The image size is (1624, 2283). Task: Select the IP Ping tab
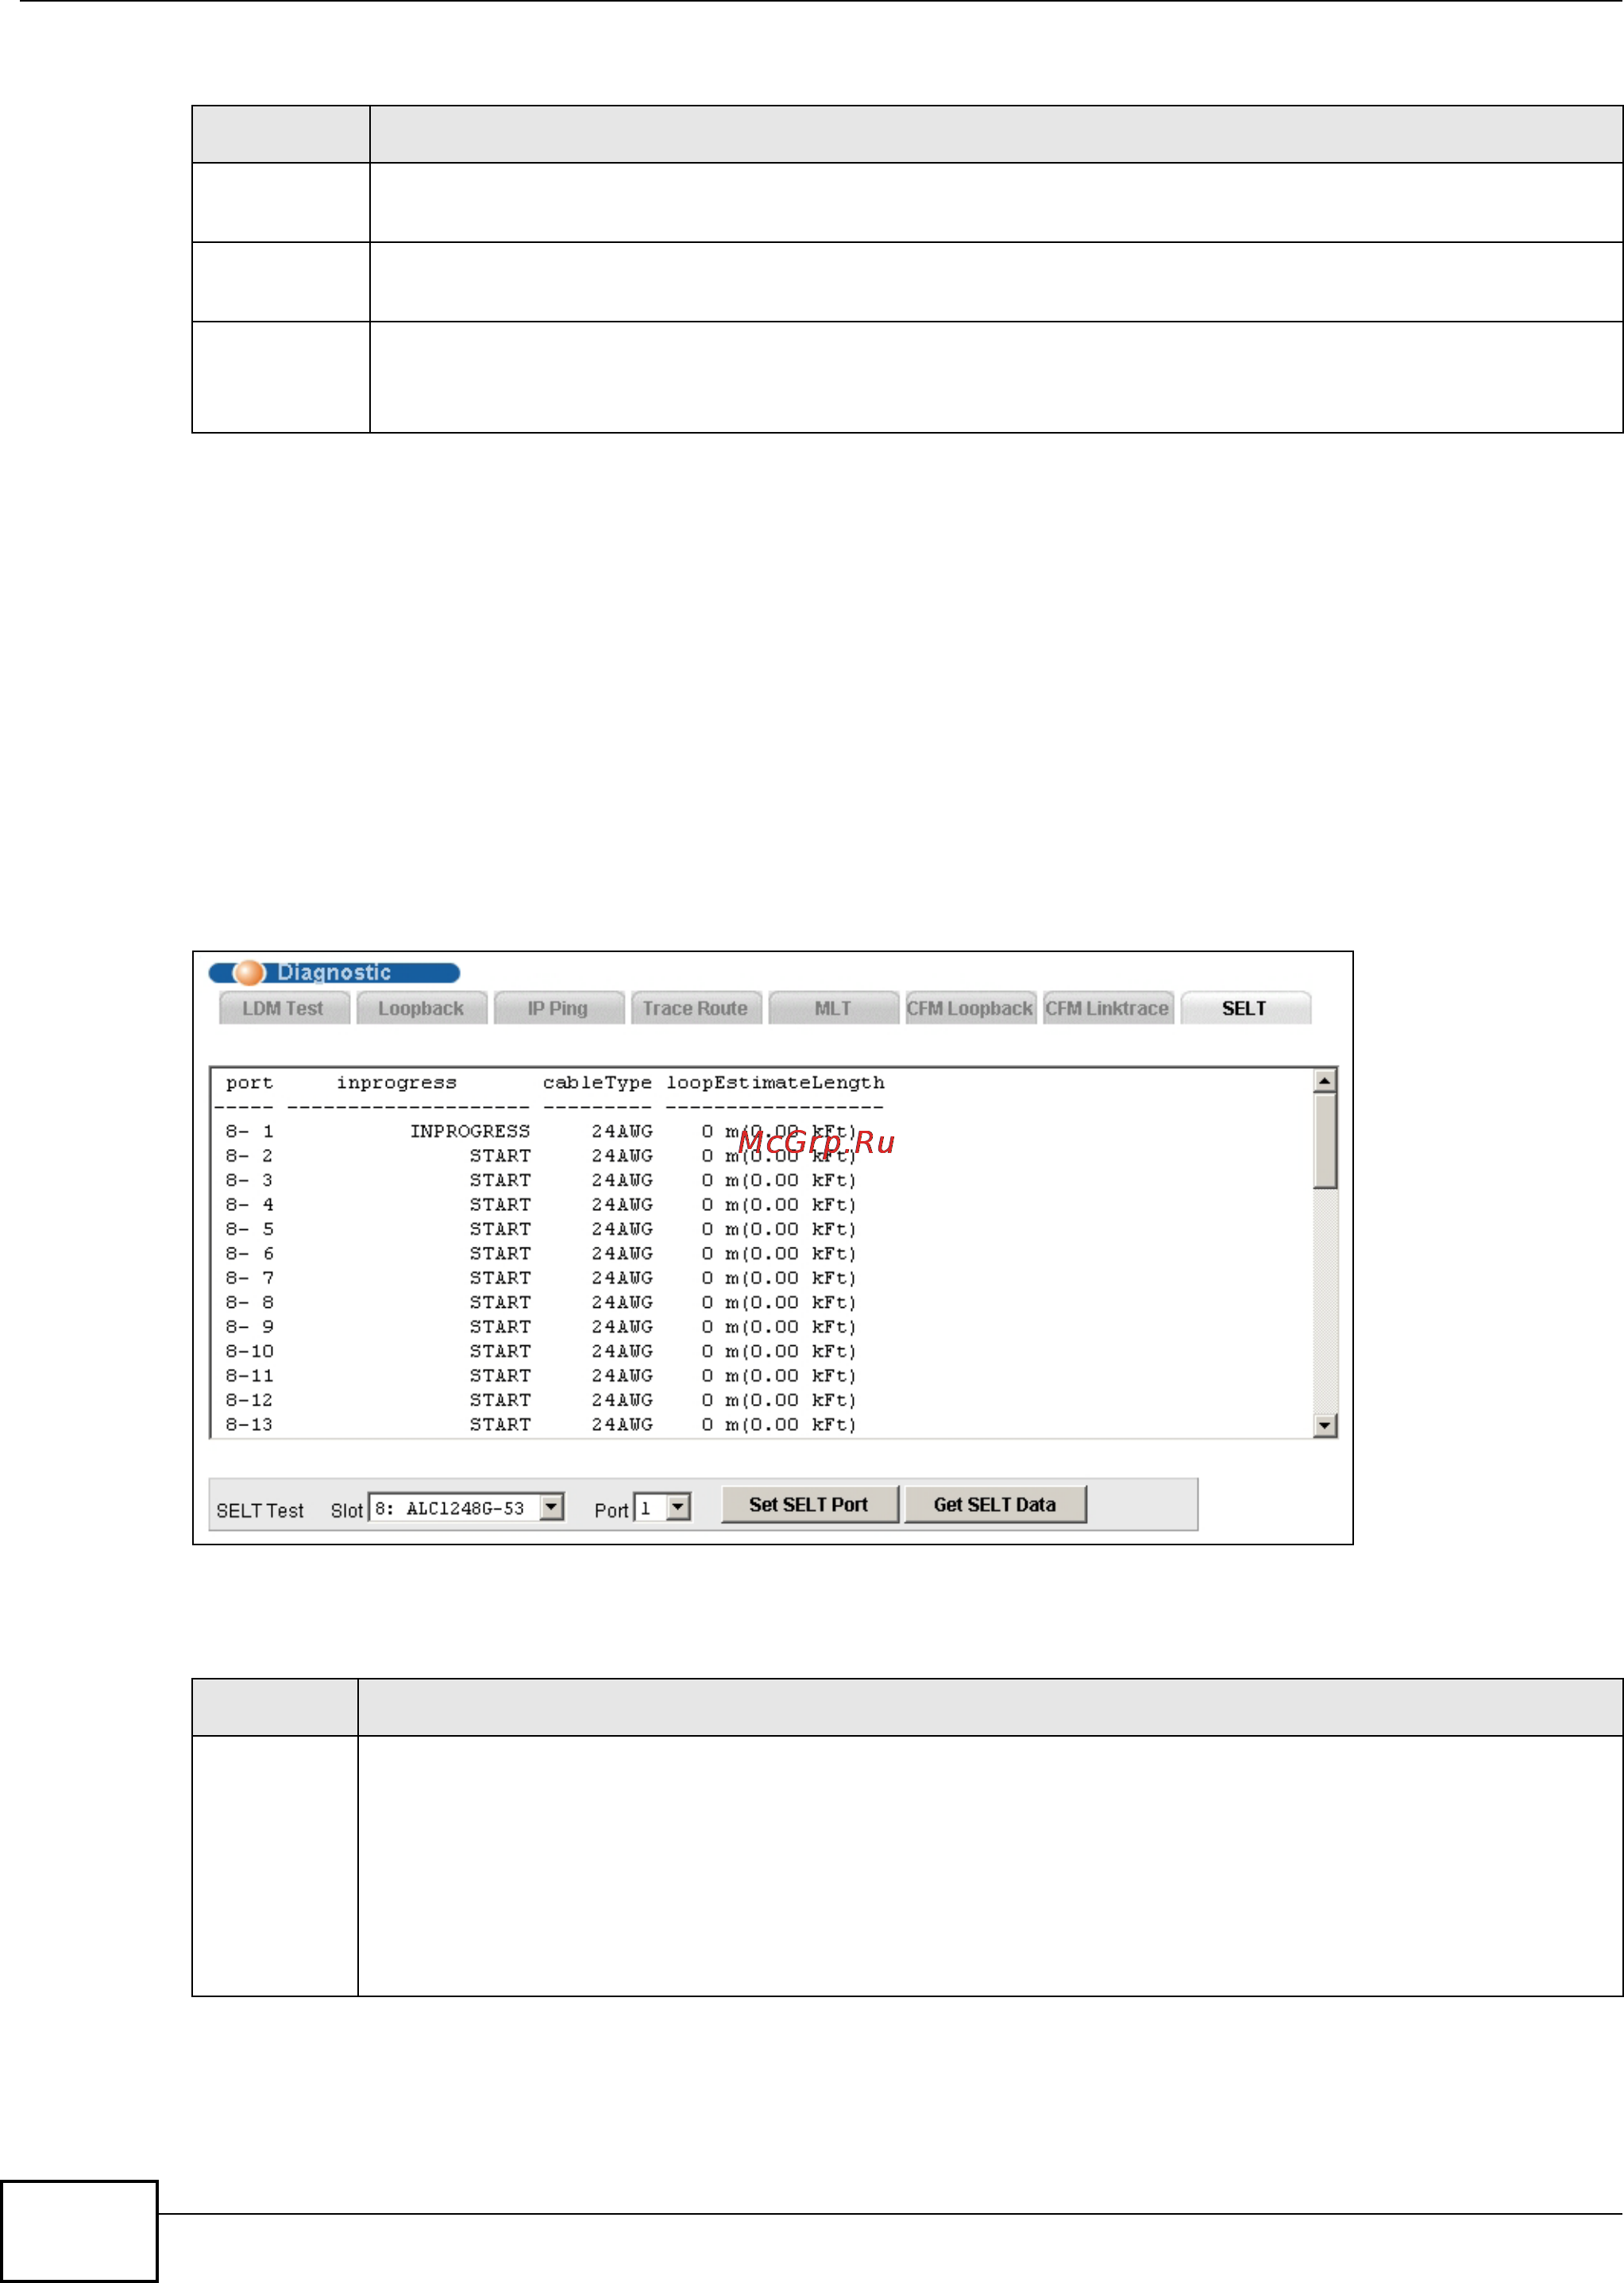[x=558, y=1008]
